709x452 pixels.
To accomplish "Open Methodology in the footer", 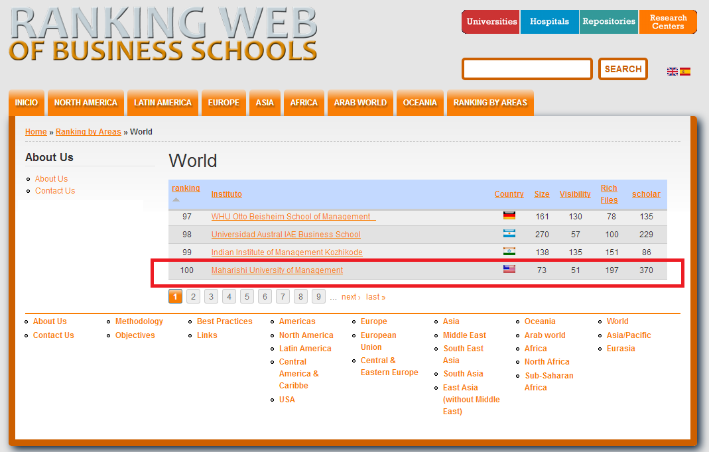I will 139,321.
